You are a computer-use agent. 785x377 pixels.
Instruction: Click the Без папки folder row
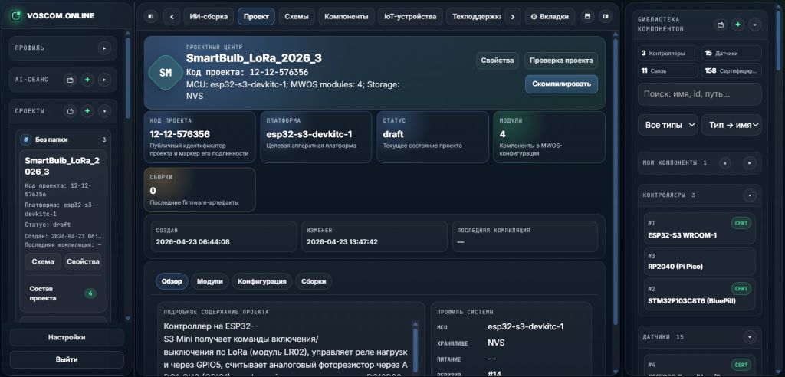tap(63, 139)
